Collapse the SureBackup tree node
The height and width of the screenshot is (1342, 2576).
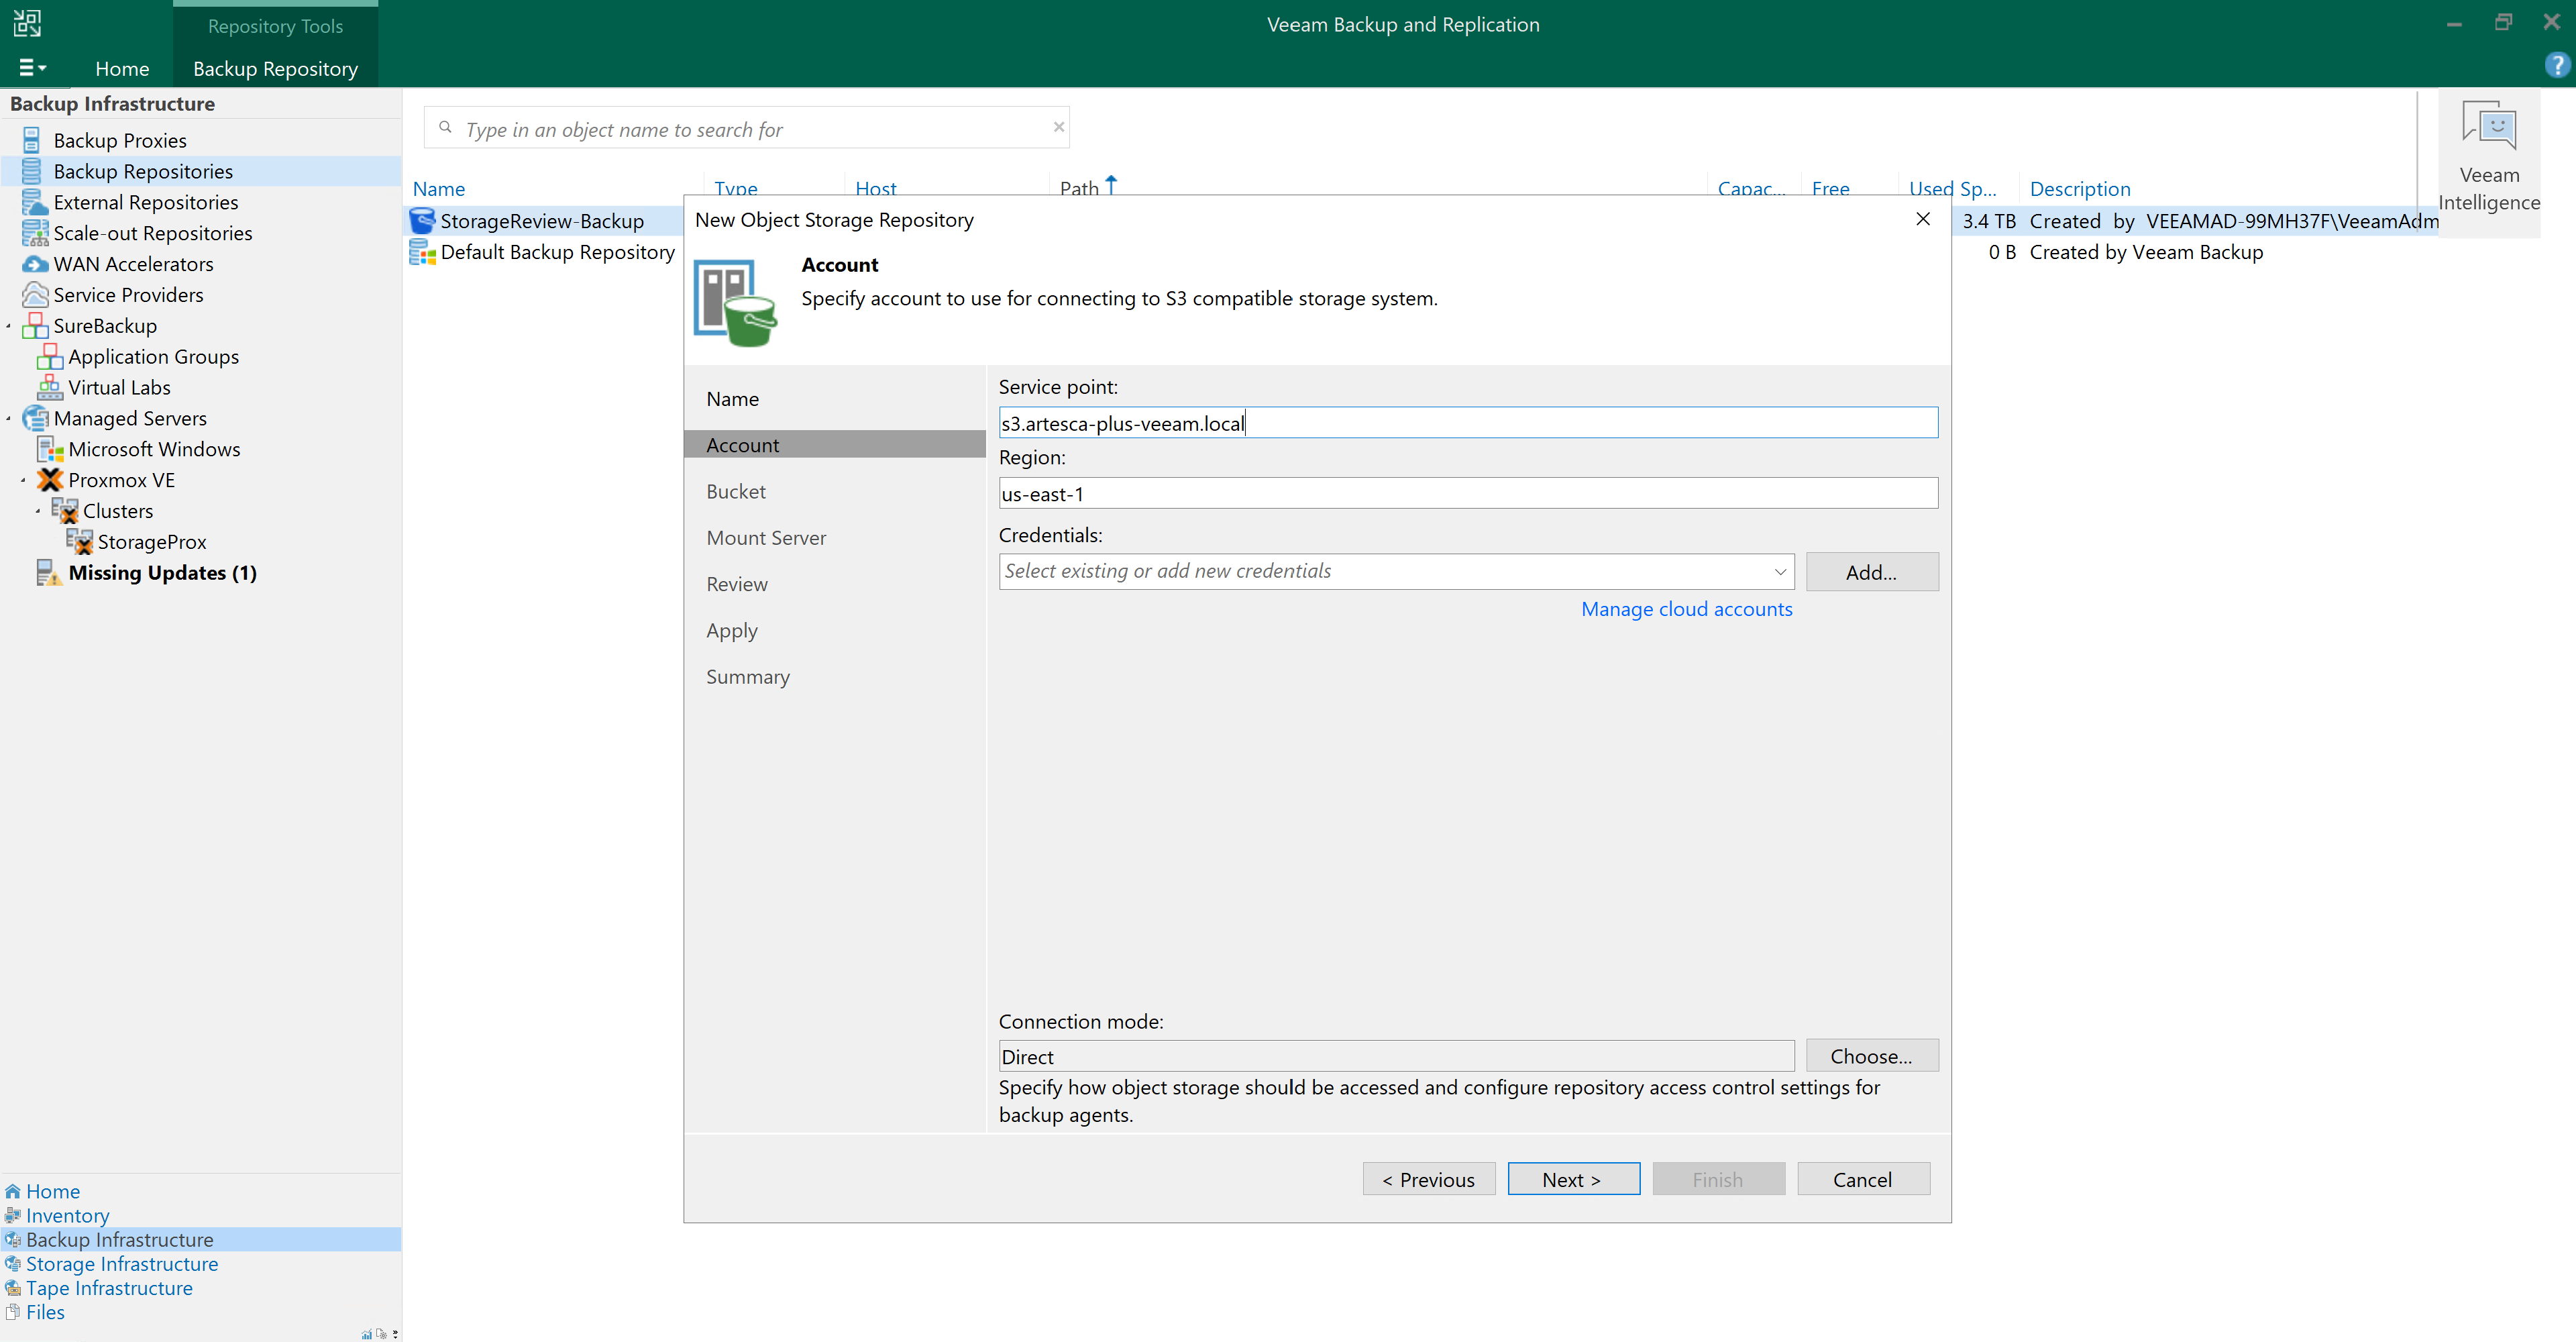9,326
